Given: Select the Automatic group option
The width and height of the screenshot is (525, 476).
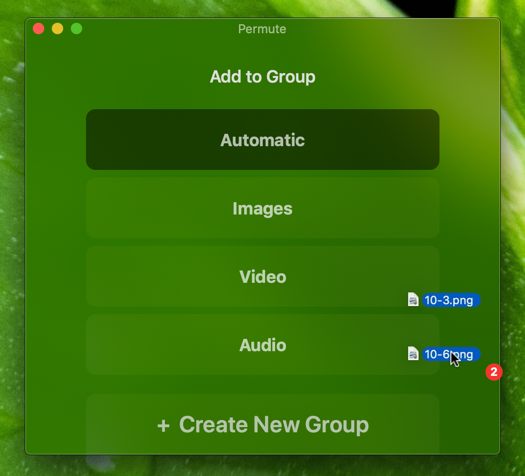Looking at the screenshot, I should coord(262,140).
